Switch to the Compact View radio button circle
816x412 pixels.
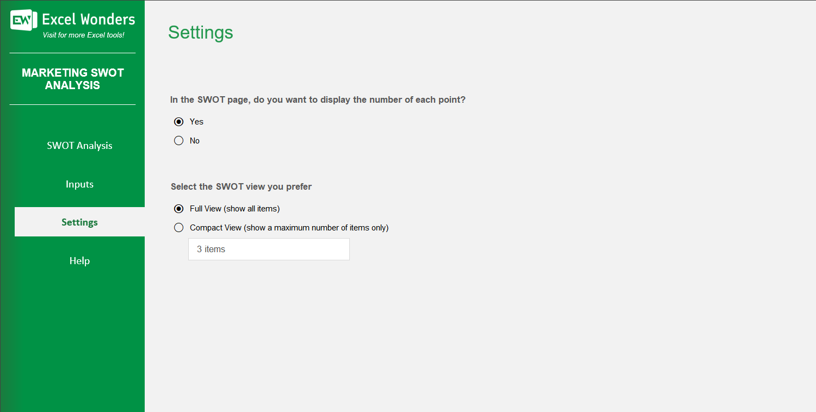click(x=178, y=228)
